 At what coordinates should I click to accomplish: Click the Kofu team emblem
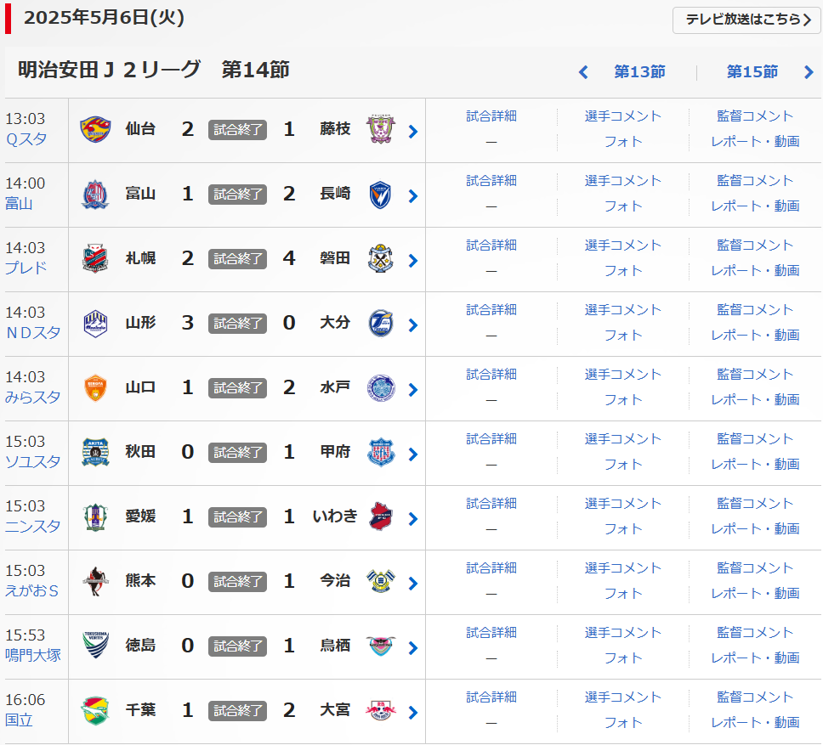point(380,453)
